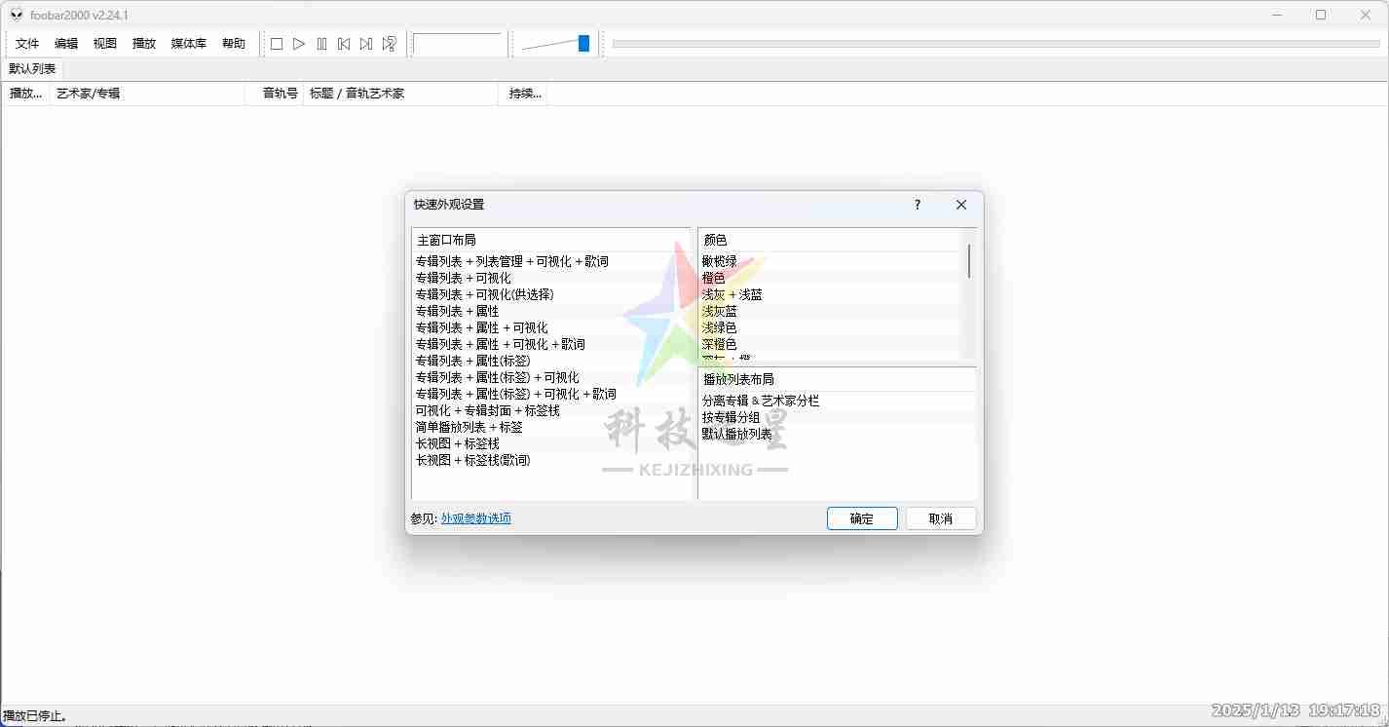Select 简单播放列表 + 标签 layout
The image size is (1389, 727).
tap(469, 427)
